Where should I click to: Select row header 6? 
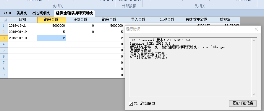click(x=4, y=57)
